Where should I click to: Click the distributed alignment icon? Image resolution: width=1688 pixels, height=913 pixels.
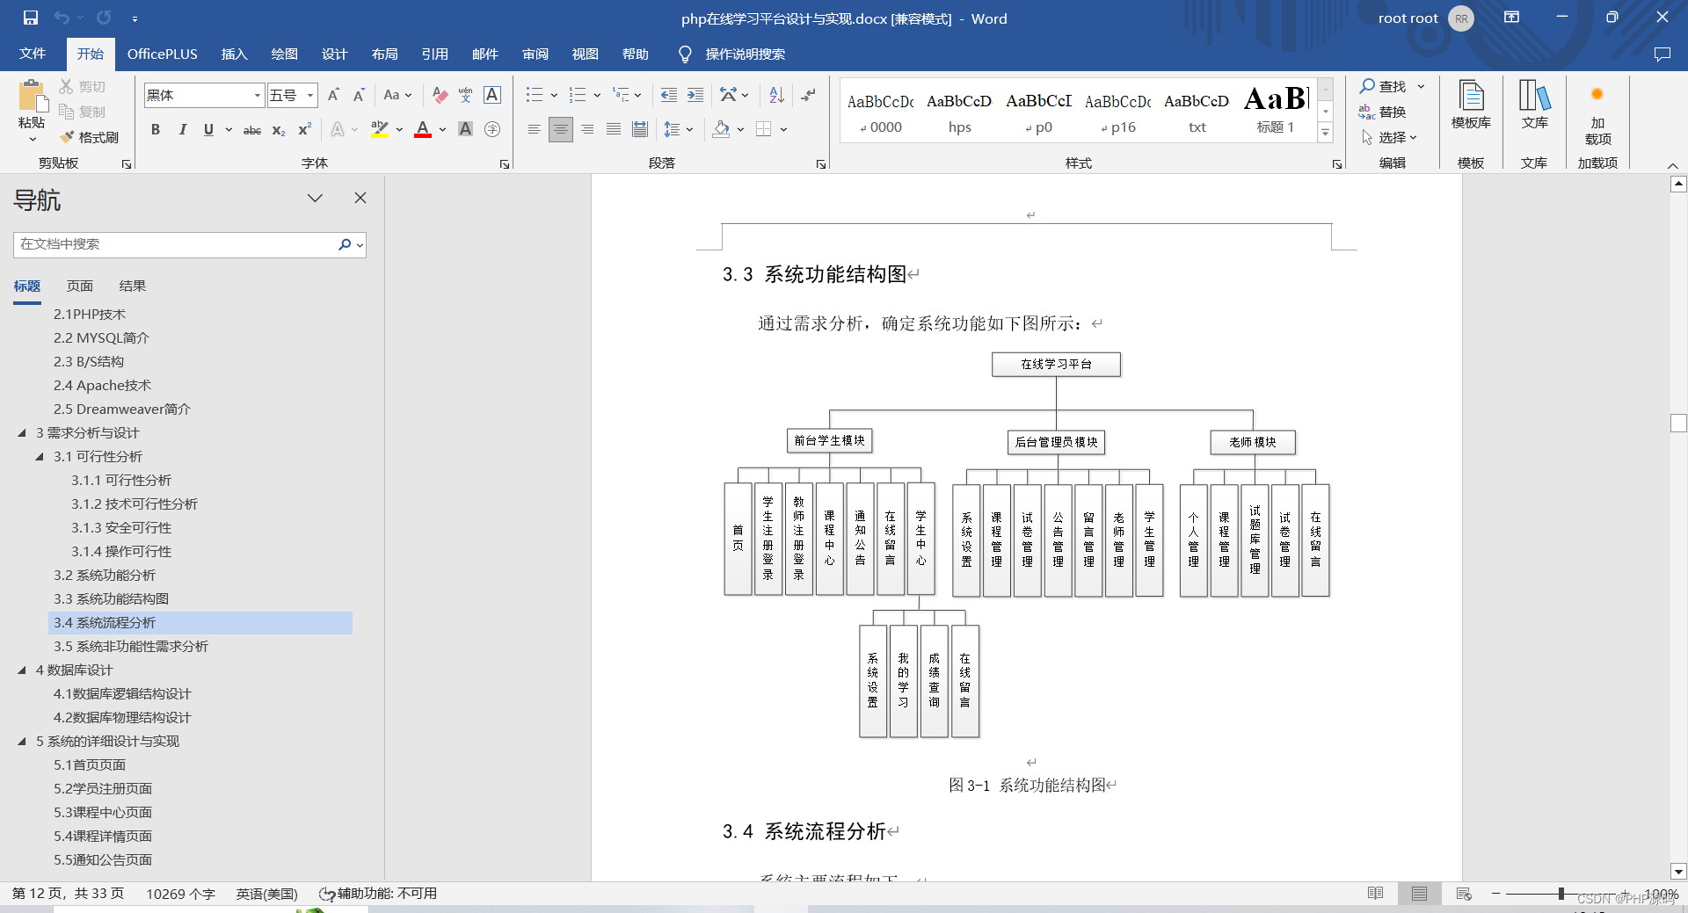tap(640, 129)
